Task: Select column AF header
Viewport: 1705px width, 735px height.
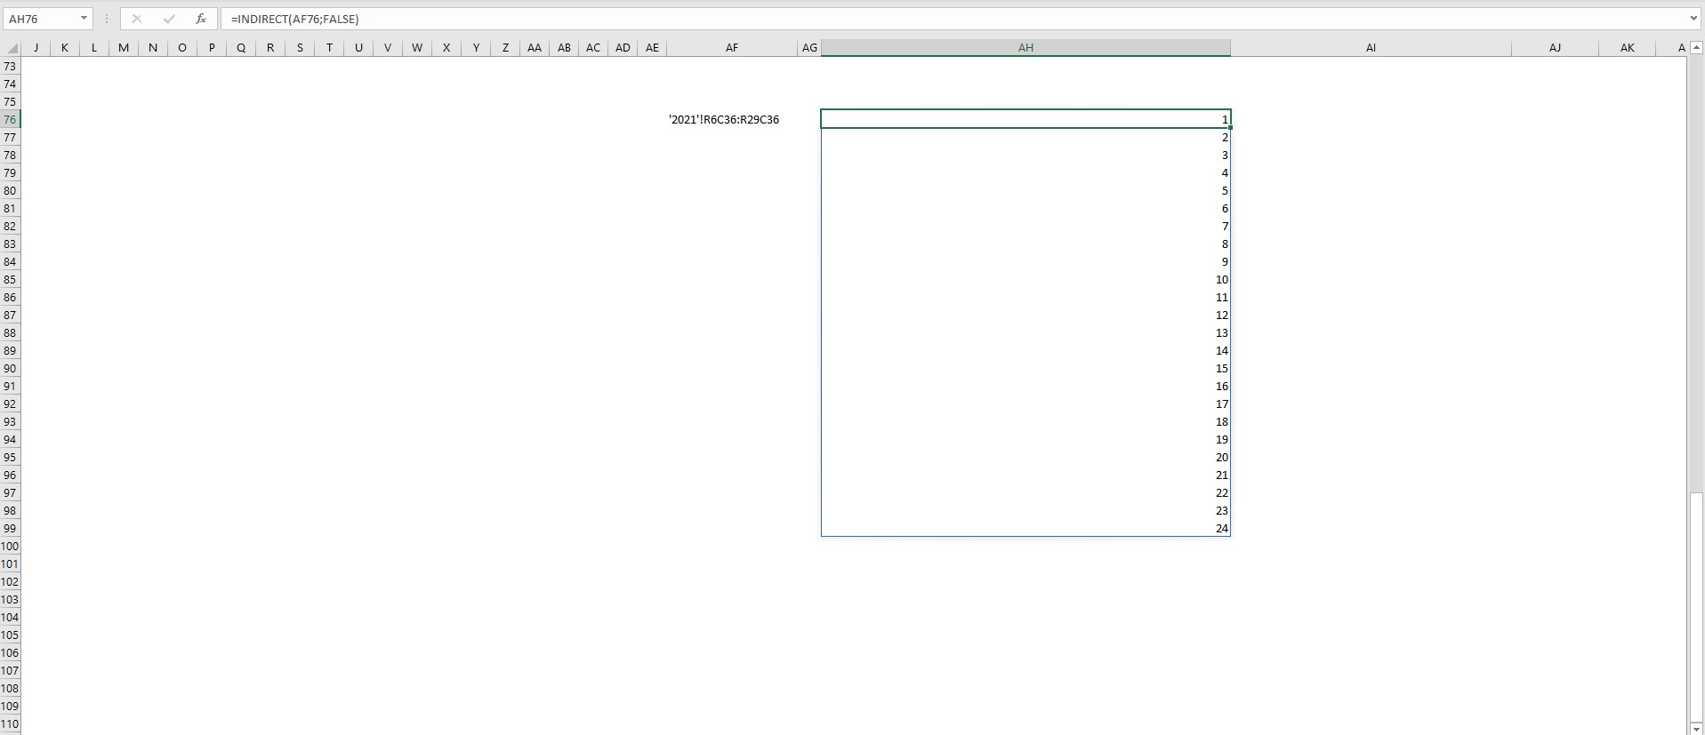Action: [732, 48]
